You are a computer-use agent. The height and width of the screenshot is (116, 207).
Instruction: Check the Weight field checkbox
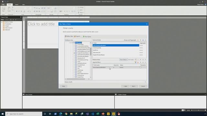point(74,72)
